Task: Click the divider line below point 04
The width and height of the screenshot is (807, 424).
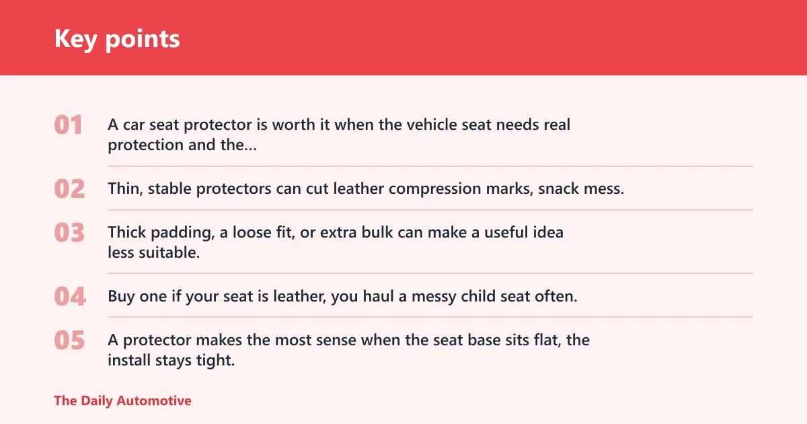Action: pos(430,317)
